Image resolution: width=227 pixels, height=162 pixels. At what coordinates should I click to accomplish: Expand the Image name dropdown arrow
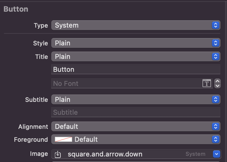[217, 154]
